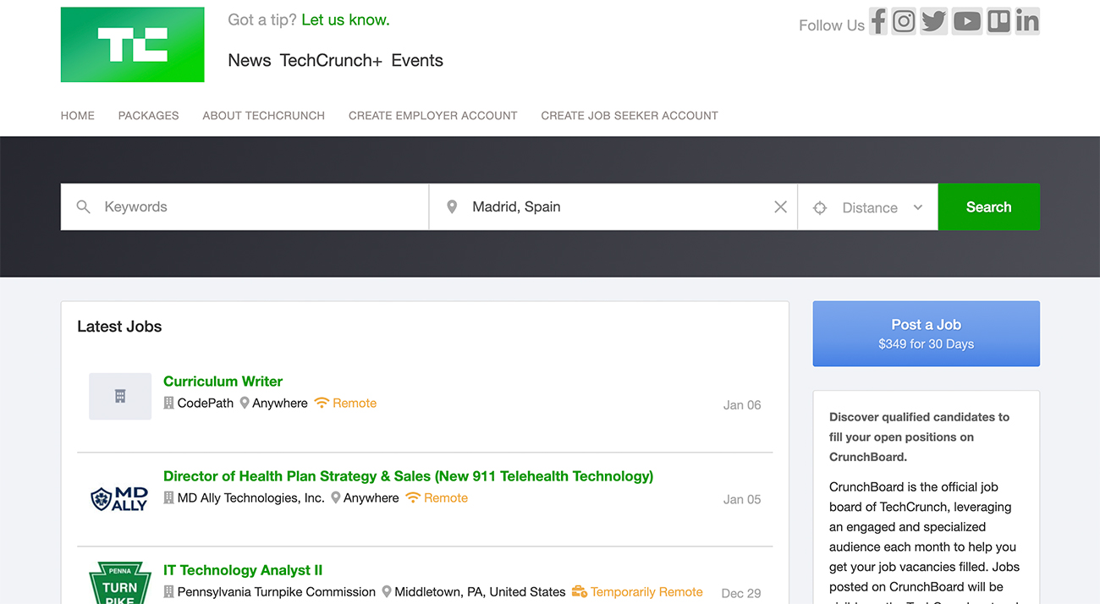Viewport: 1100px width, 604px height.
Task: Click the crosshair icon next to Distance
Action: pos(819,207)
